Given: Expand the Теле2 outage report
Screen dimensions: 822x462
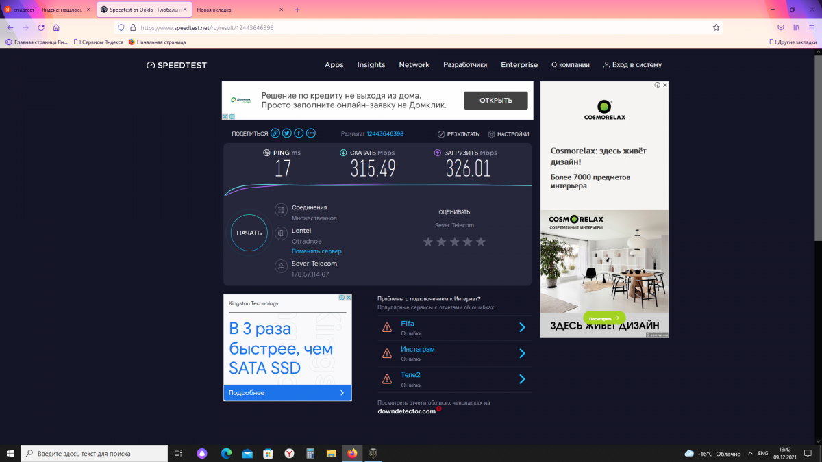Looking at the screenshot, I should (x=522, y=379).
